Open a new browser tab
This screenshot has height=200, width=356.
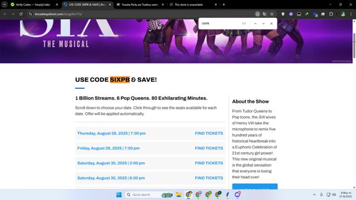pos(224,4)
